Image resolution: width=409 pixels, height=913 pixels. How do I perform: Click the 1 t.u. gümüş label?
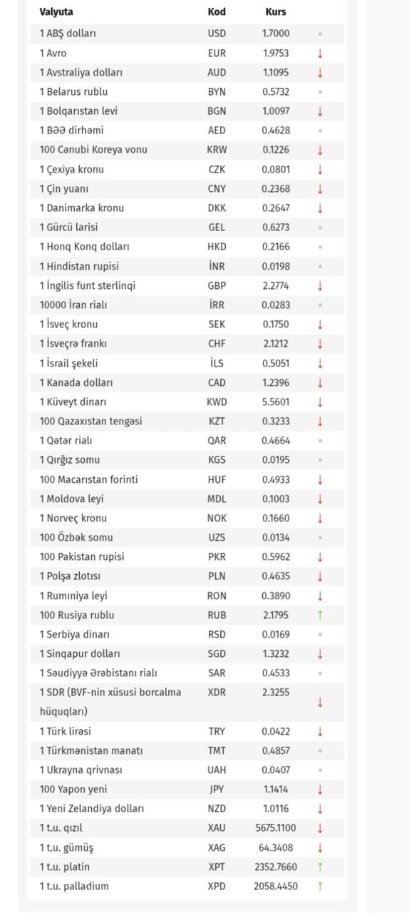(66, 847)
